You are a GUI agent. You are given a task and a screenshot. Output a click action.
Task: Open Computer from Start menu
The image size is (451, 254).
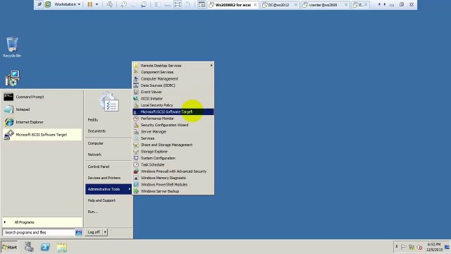[x=96, y=143]
